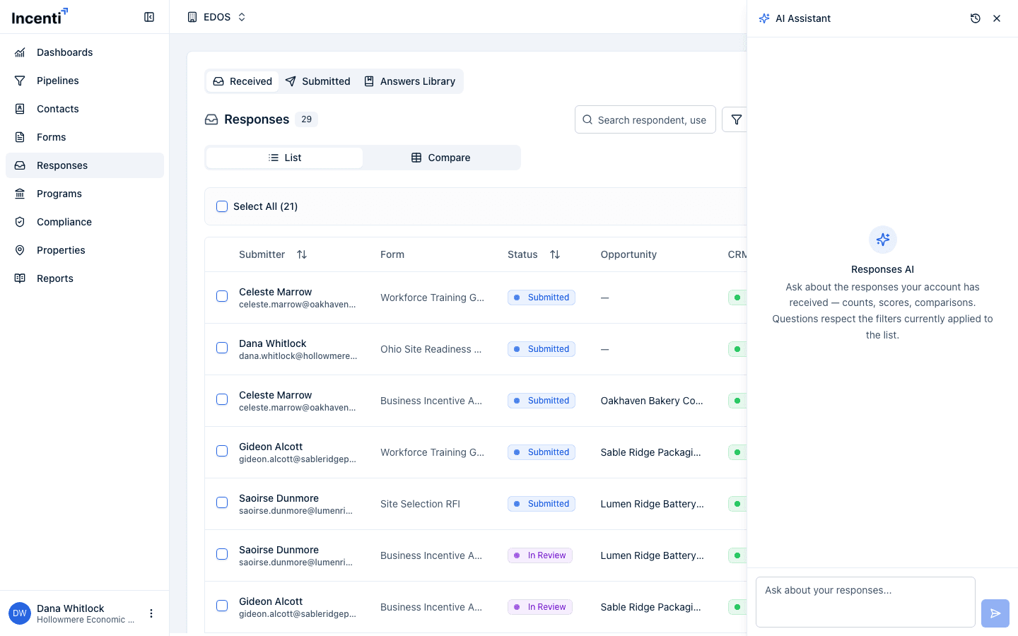Open the Contacts page
1018x636 pixels.
point(85,109)
